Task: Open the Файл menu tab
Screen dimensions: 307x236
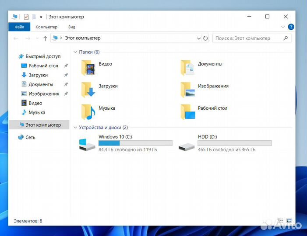Action: [x=19, y=27]
